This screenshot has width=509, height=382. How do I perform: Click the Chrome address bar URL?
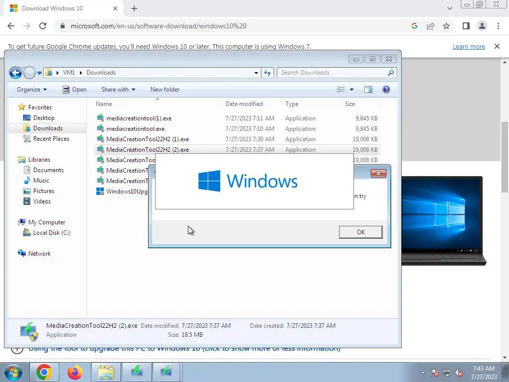coord(159,26)
